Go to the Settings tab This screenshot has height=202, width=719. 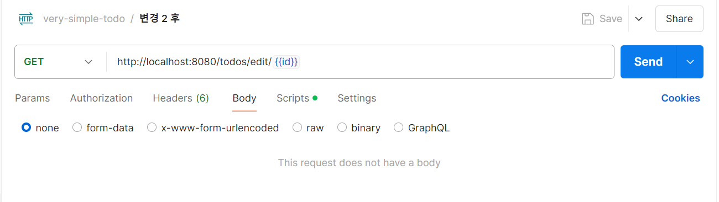[357, 98]
